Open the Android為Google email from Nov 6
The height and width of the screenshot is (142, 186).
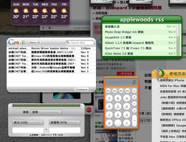point(51,67)
